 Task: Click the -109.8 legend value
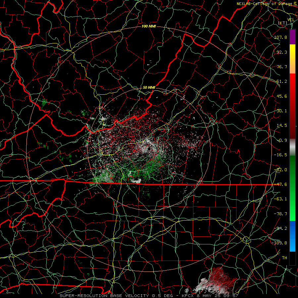pyautogui.click(x=279, y=243)
